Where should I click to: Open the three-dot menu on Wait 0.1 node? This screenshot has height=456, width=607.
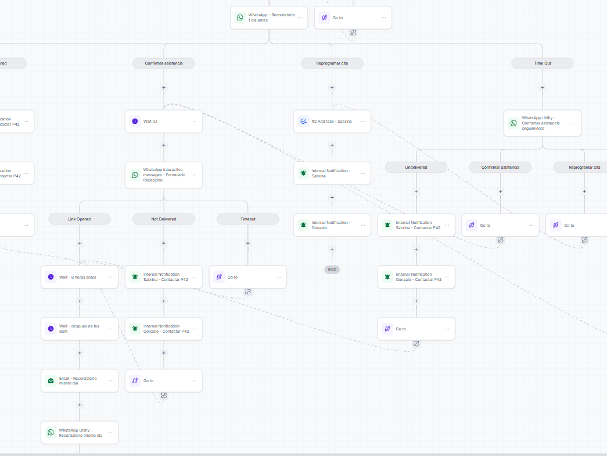point(195,122)
